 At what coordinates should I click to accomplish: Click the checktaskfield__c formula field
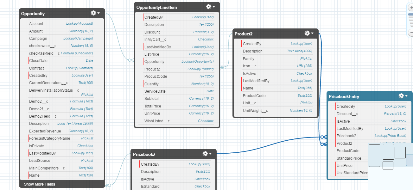point(61,53)
